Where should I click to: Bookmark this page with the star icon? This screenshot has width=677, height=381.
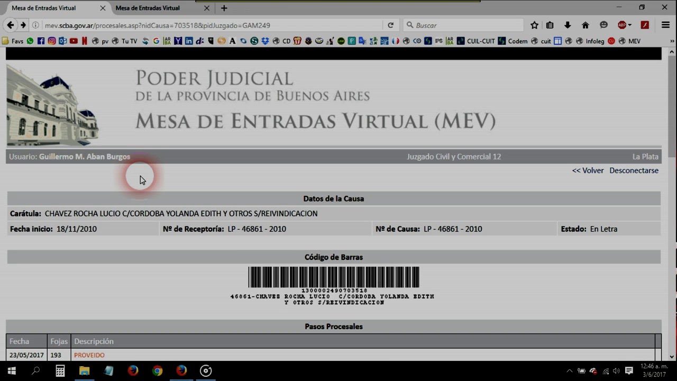tap(534, 25)
